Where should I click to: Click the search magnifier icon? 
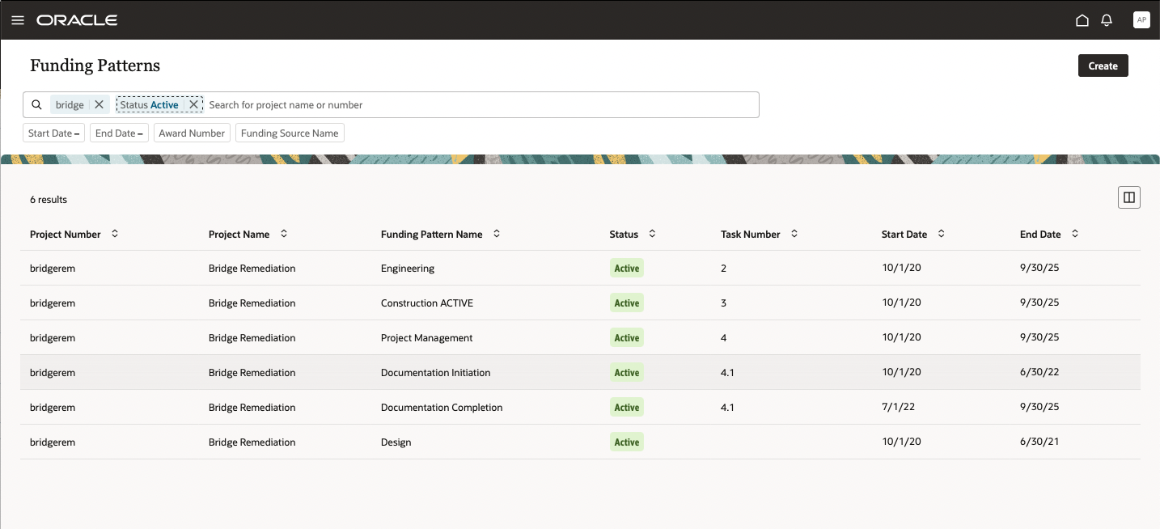pos(36,104)
